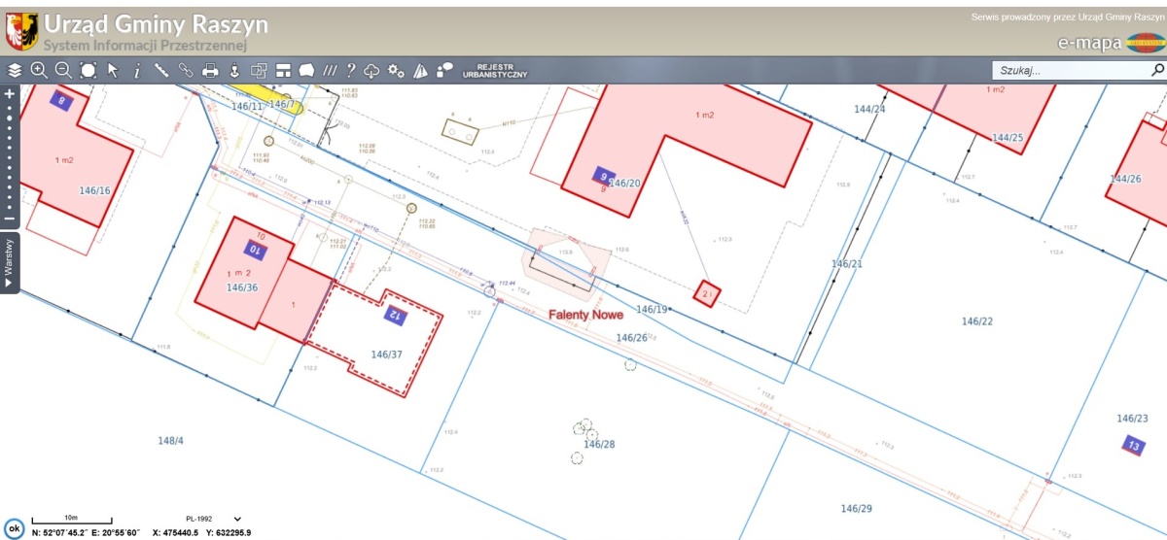This screenshot has height=540, width=1167.
Task: Click parcel label 146/37
Action: pos(387,354)
